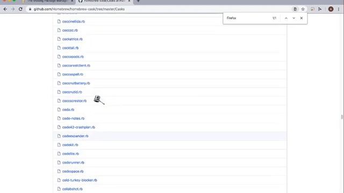The width and height of the screenshot is (344, 193).
Task: Click file icon beside cold-turkey-blocker.rb
Action: point(59,180)
